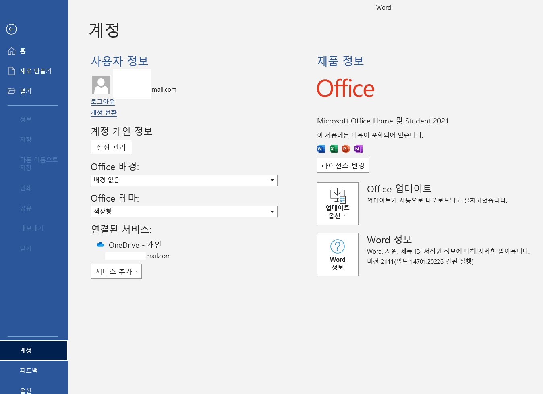Select 홈 in the sidebar
543x394 pixels.
coord(34,51)
